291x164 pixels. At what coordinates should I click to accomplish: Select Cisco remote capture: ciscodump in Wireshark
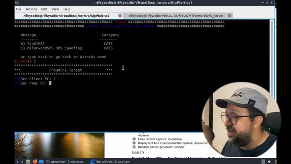(x=160, y=139)
